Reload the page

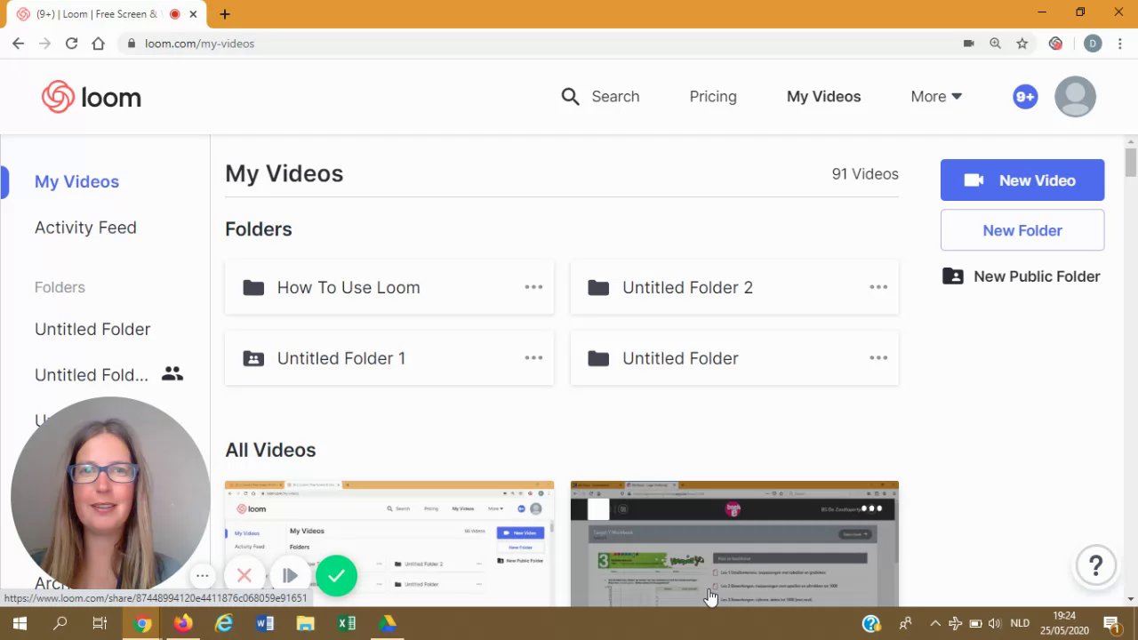click(71, 44)
